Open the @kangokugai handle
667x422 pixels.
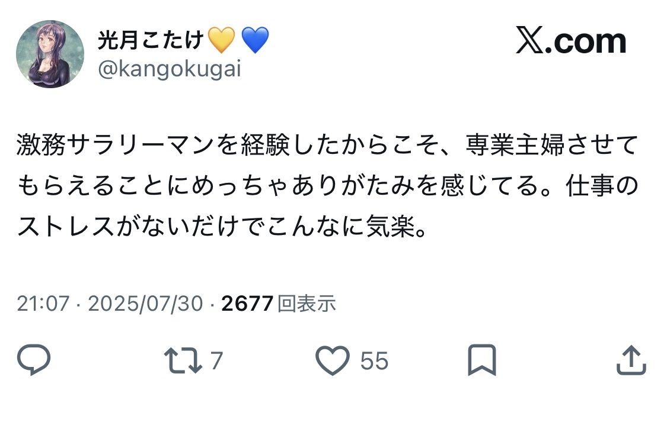click(170, 69)
